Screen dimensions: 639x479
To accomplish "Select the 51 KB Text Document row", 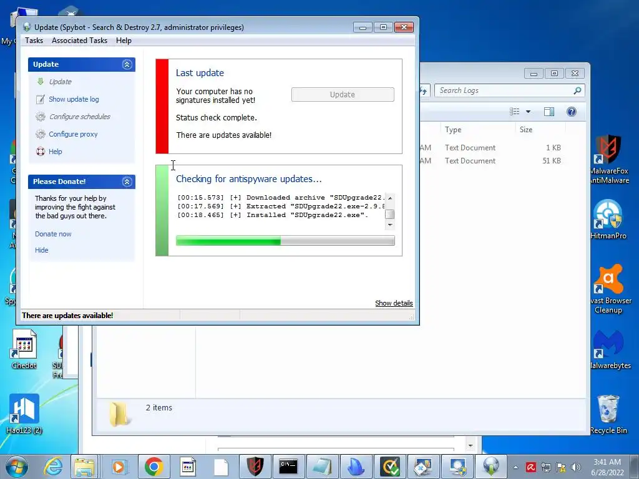I will click(503, 161).
